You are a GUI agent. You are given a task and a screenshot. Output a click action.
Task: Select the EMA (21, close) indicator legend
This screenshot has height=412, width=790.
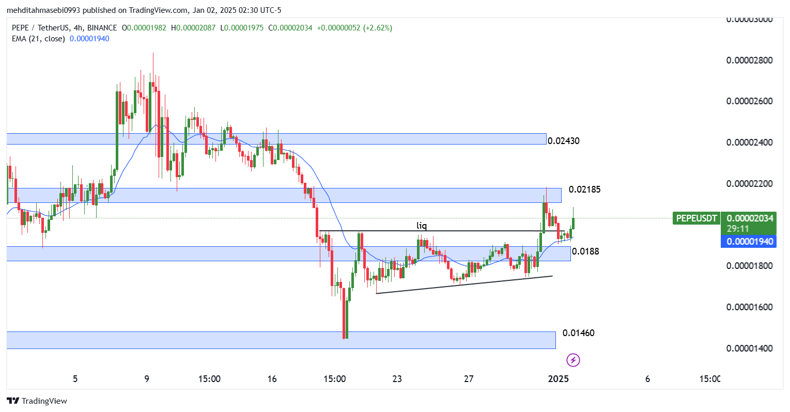coord(60,39)
